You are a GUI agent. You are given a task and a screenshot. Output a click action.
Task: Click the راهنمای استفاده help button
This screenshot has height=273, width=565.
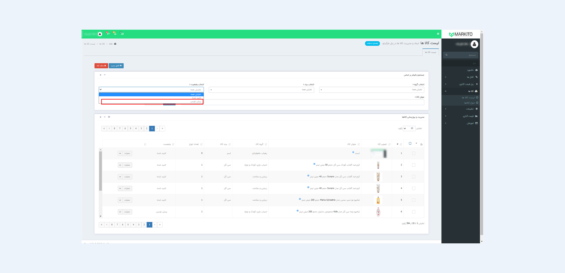click(x=372, y=43)
